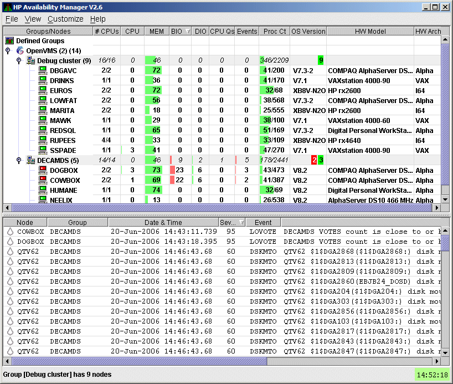Click the Debug cluster group icon
The image size is (453, 384).
click(x=31, y=60)
